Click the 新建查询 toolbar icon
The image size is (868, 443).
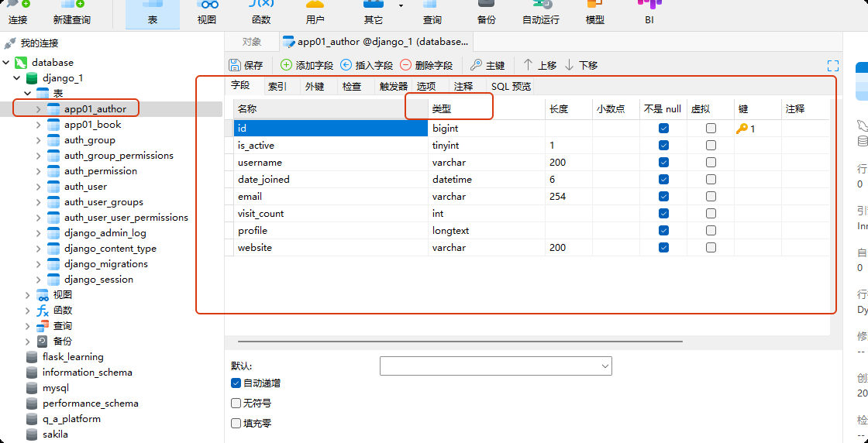(72, 13)
